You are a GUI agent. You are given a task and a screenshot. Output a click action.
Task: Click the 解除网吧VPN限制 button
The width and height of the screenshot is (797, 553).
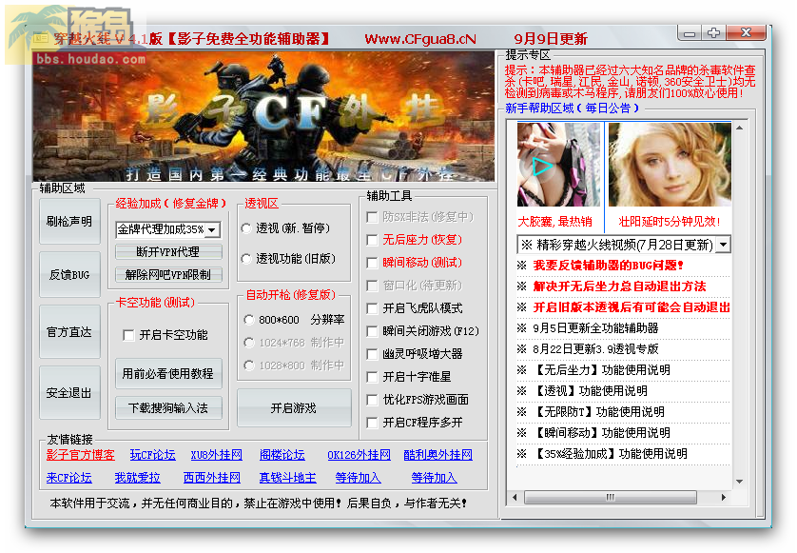(x=168, y=275)
